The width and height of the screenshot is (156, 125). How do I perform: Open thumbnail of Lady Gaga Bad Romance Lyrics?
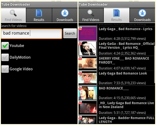pyautogui.click(x=88, y=33)
